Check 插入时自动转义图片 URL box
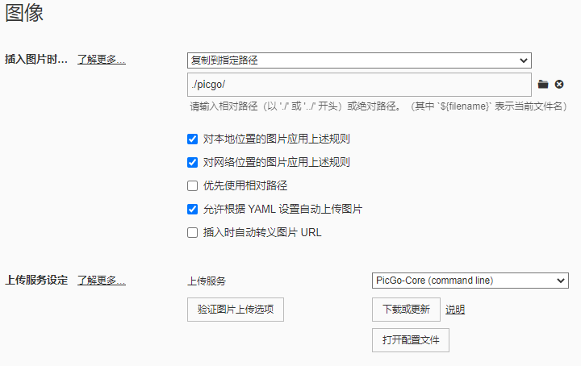 coord(192,232)
